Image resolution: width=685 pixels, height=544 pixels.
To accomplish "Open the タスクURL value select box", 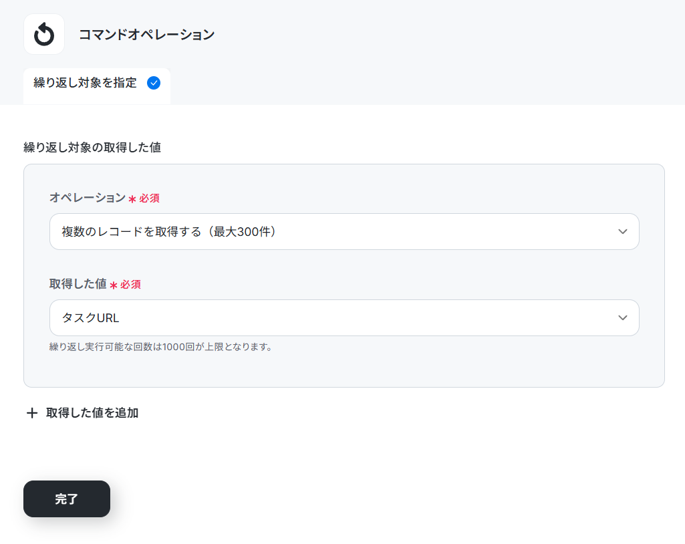I will [x=344, y=317].
